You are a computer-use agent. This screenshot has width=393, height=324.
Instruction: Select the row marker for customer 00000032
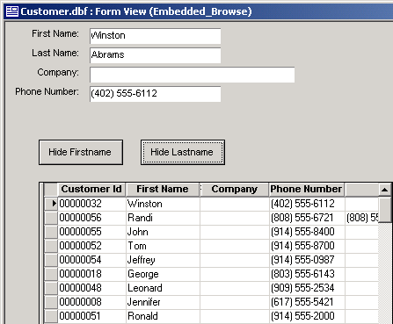51,204
